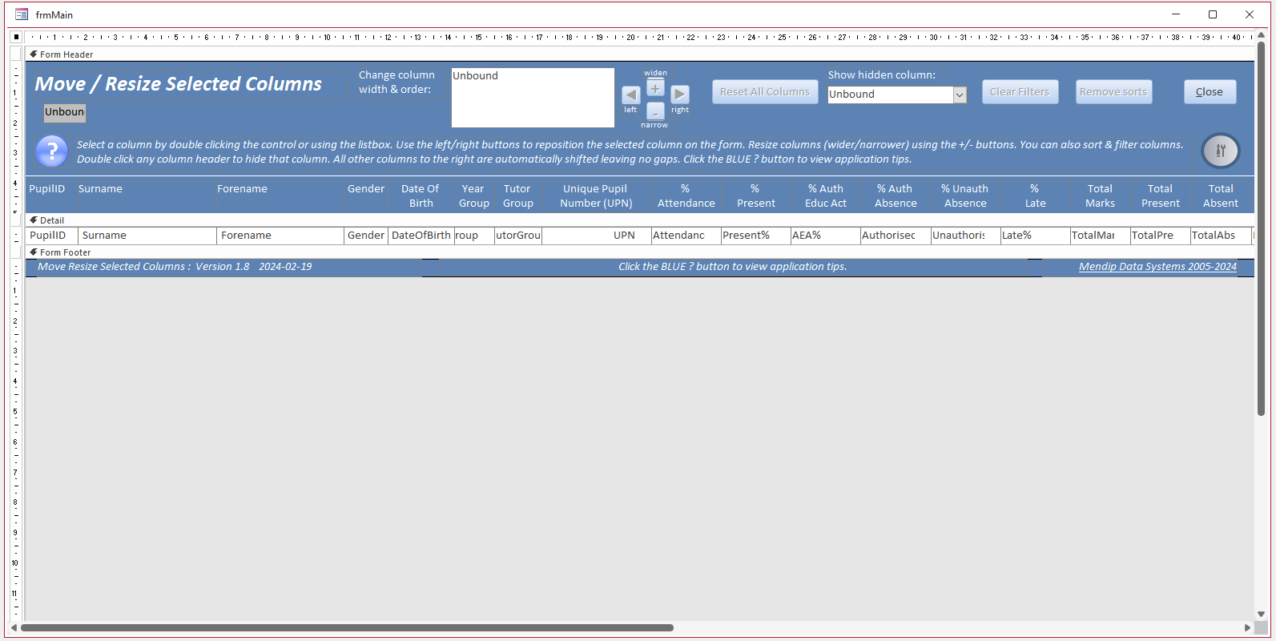The height and width of the screenshot is (641, 1276).
Task: Select the Total Marks header label
Action: 1100,196
